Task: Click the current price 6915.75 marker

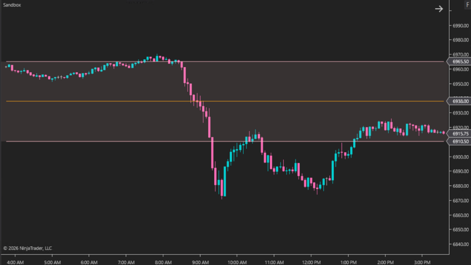Action: [460, 134]
